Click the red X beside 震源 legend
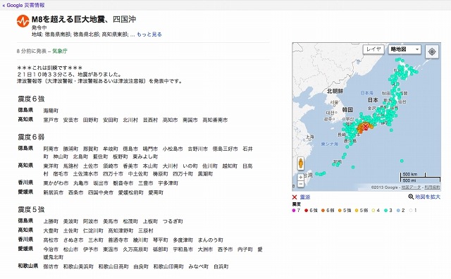This screenshot has width=451, height=279. click(295, 197)
